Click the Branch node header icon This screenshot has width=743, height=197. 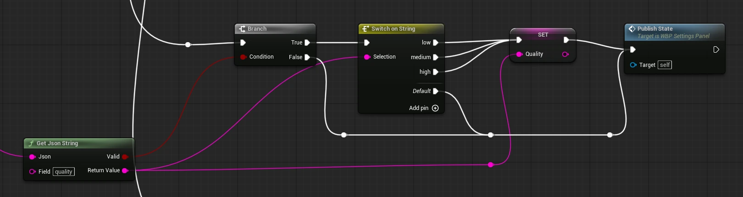coord(242,29)
